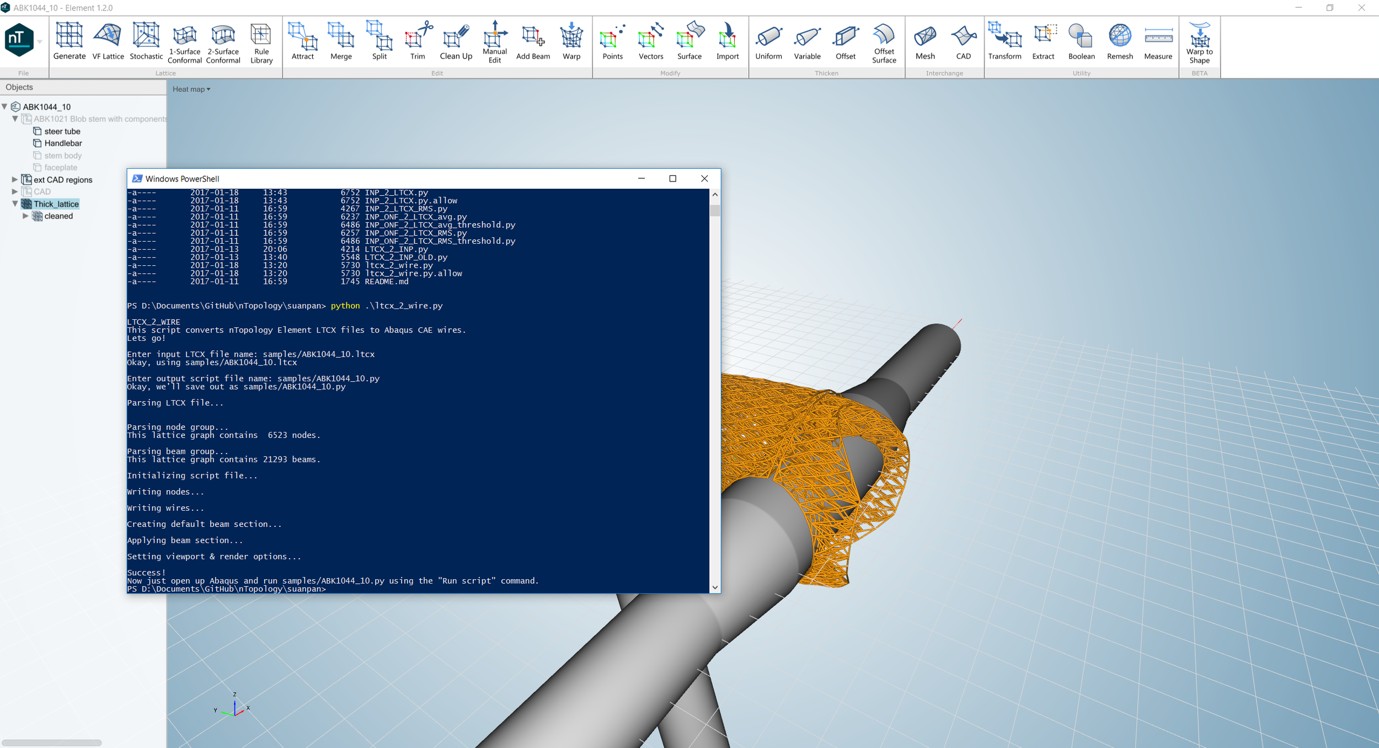Open the Vectors modify tool

pyautogui.click(x=651, y=41)
